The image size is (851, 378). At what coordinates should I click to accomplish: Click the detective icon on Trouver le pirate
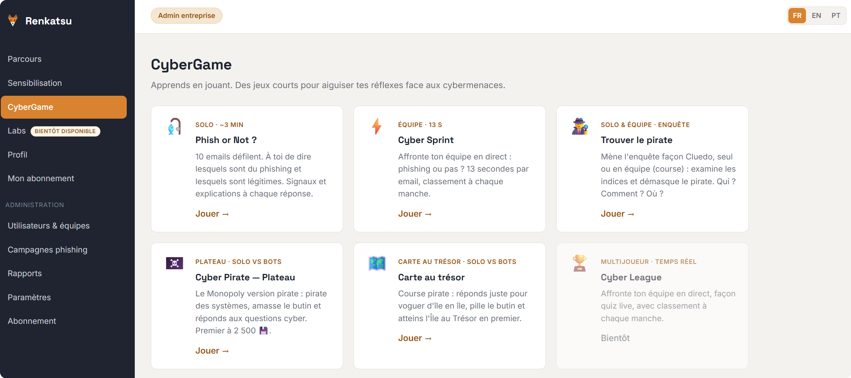(580, 126)
